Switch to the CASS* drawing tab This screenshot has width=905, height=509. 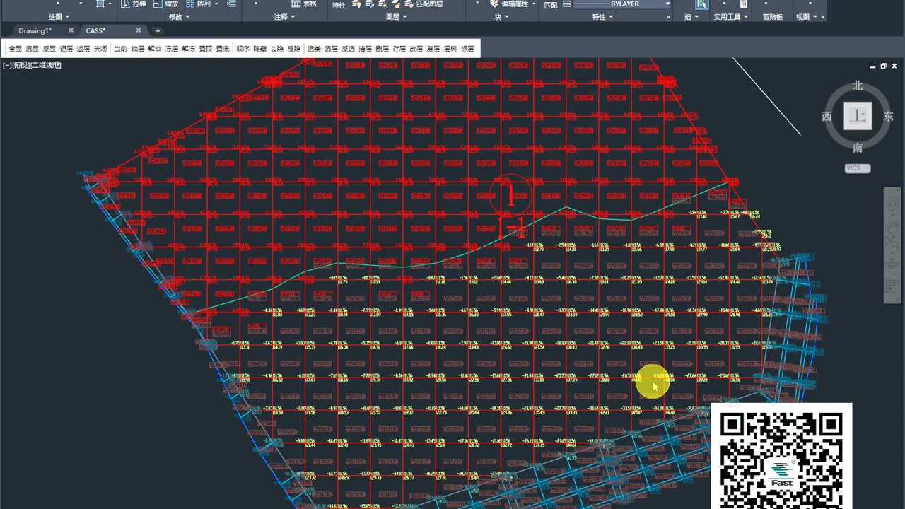[x=95, y=30]
